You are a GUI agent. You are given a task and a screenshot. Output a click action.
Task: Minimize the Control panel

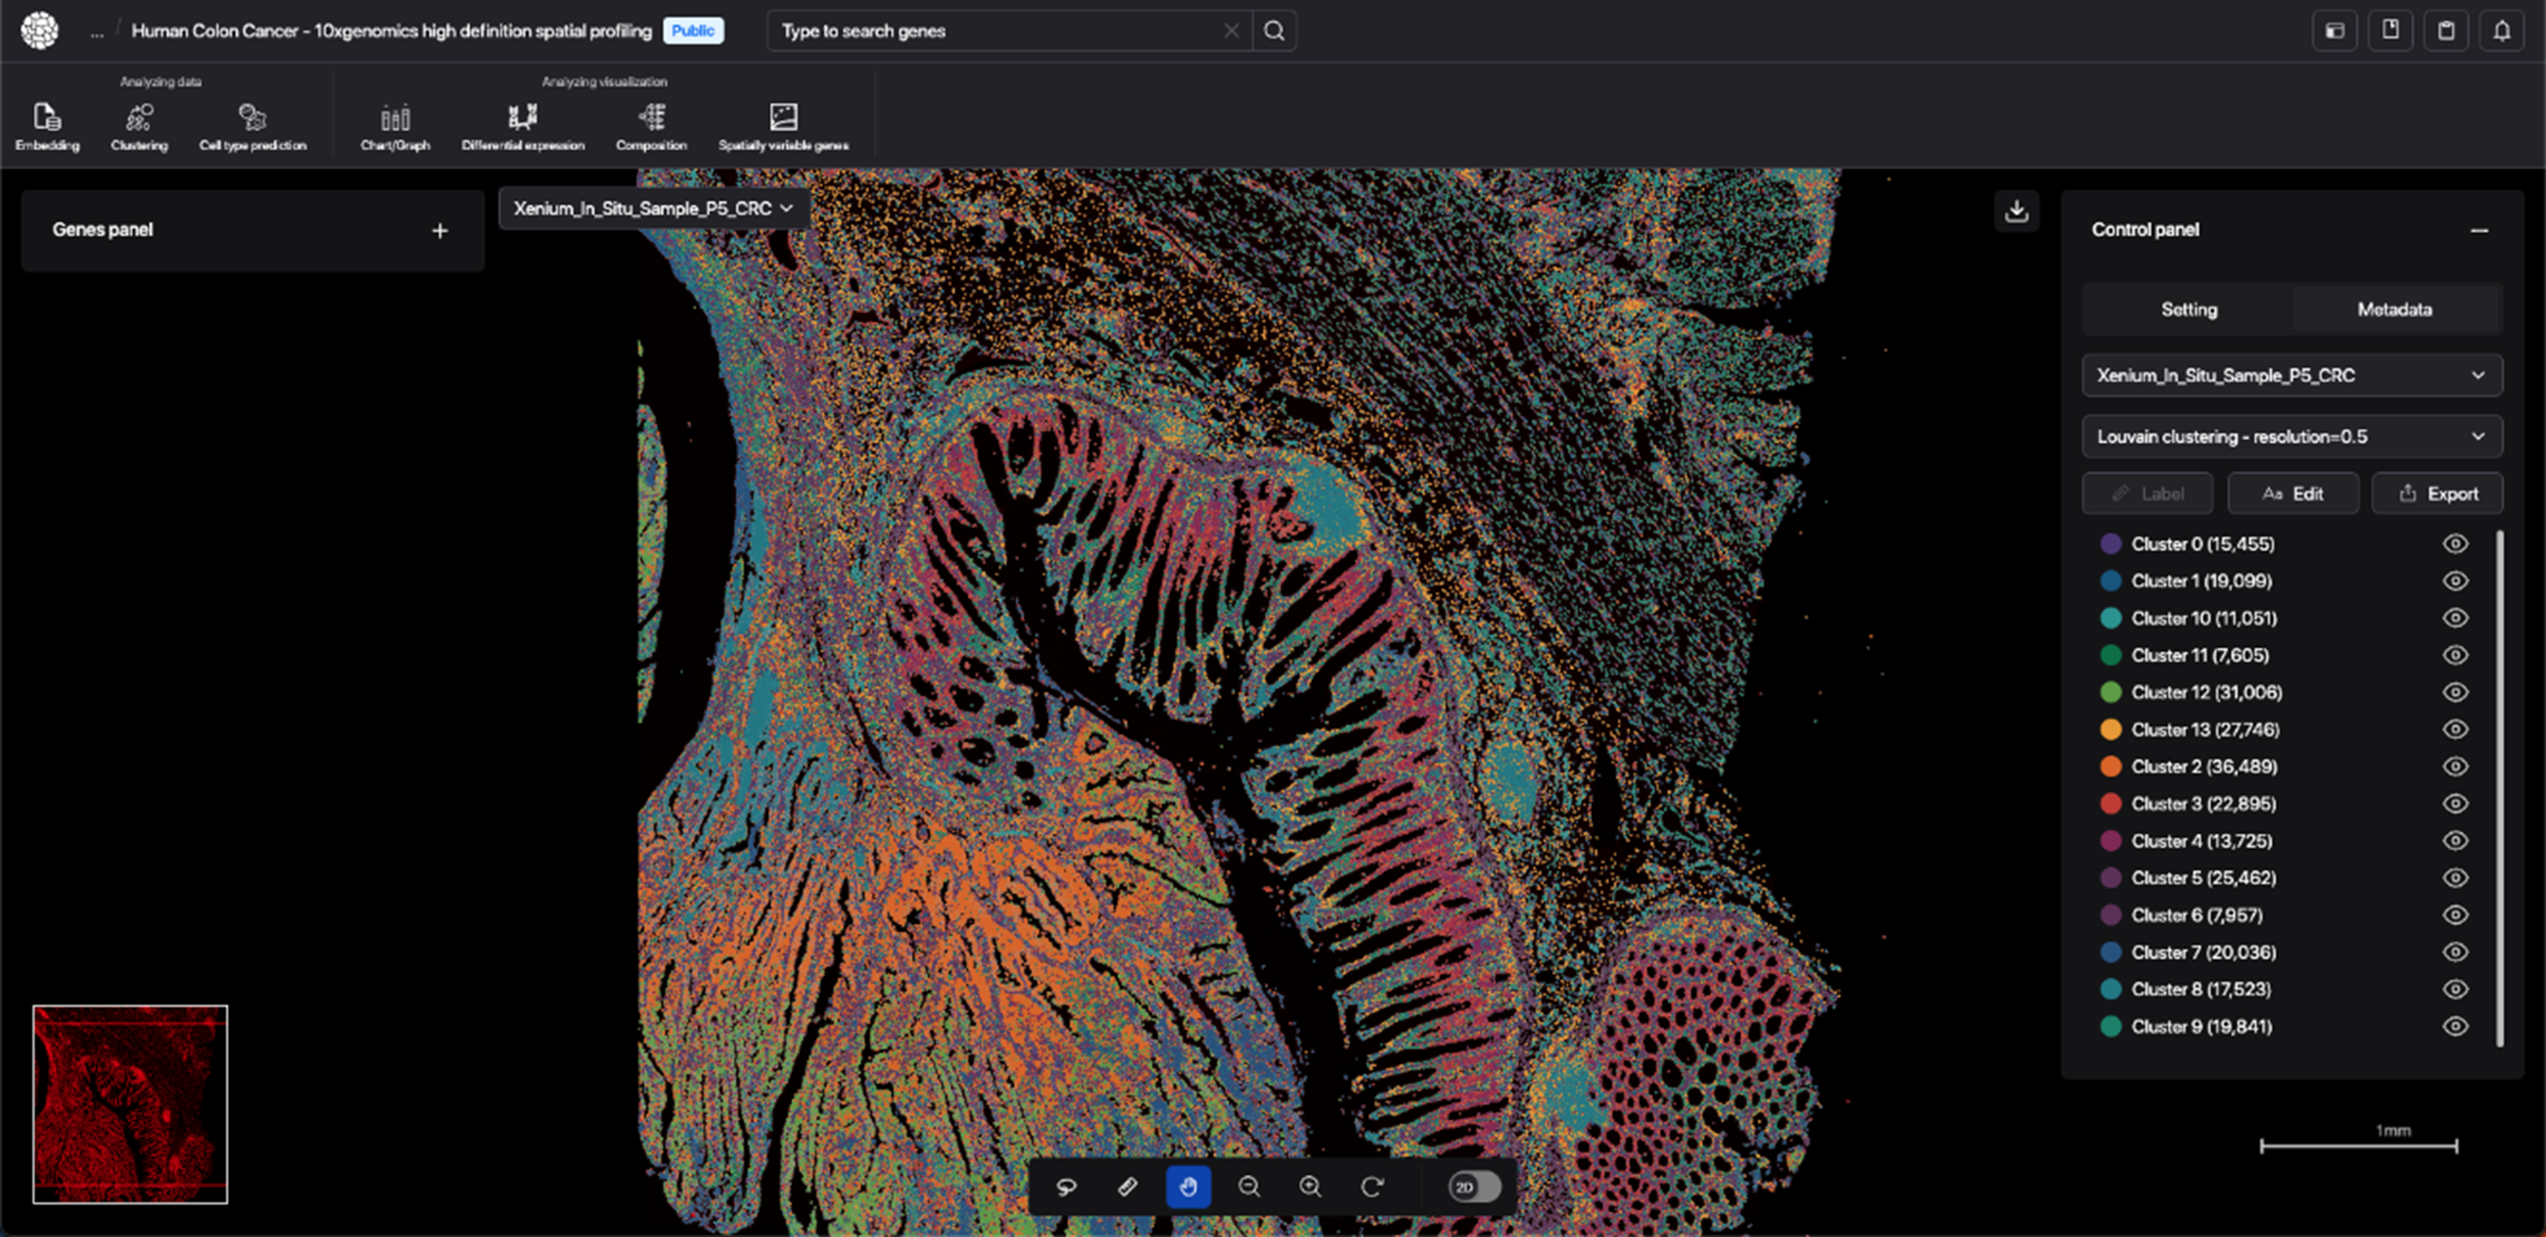pyautogui.click(x=2479, y=230)
